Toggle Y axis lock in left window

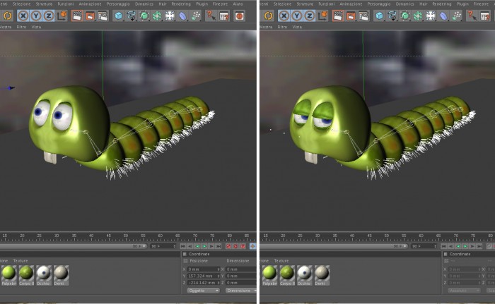(35, 16)
